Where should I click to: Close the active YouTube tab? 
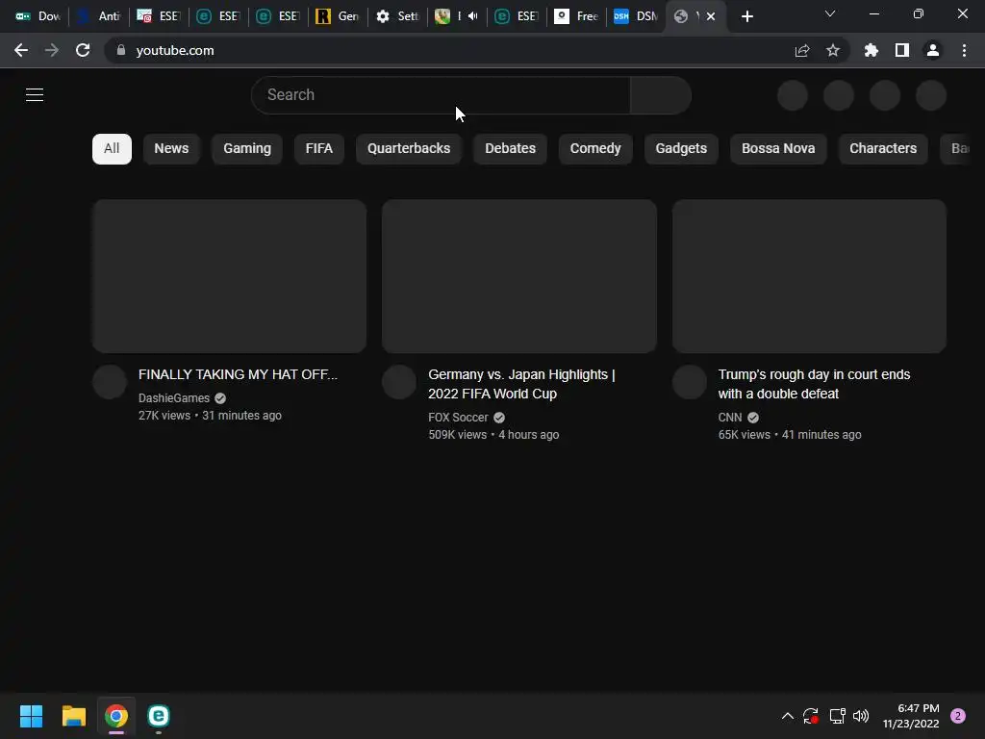point(711,16)
